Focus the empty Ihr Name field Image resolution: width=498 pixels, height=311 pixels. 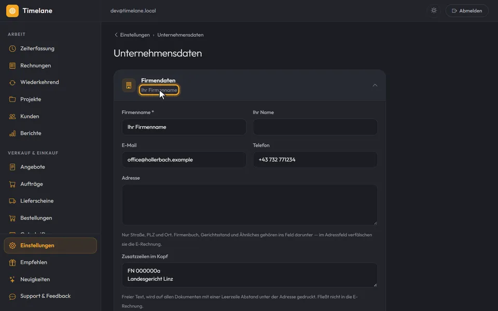click(315, 127)
